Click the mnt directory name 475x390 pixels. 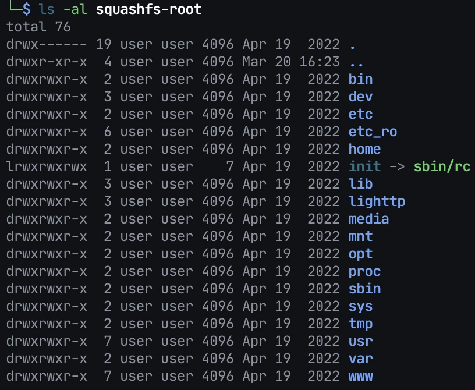coord(360,236)
